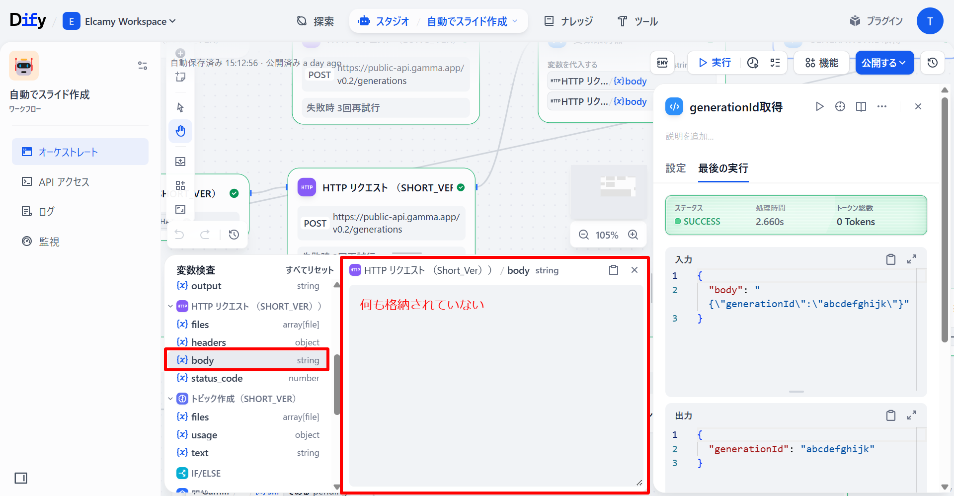Toggle the left sidebar collapse icon
The width and height of the screenshot is (954, 496).
(x=21, y=478)
